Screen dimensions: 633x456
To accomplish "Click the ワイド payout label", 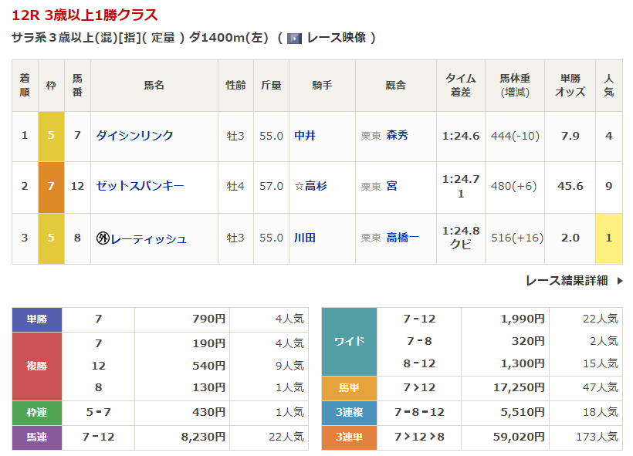I will pyautogui.click(x=349, y=342).
